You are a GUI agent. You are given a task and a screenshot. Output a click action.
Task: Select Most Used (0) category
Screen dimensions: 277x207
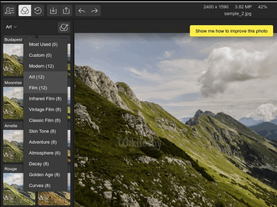pyautogui.click(x=43, y=44)
